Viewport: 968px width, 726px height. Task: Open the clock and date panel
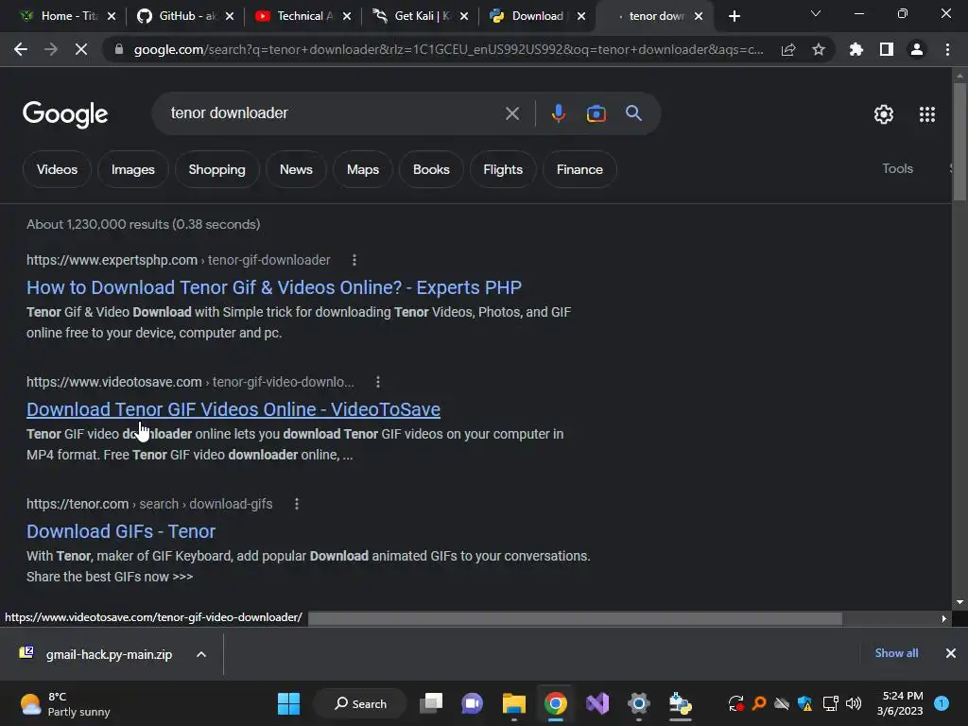[x=900, y=703]
